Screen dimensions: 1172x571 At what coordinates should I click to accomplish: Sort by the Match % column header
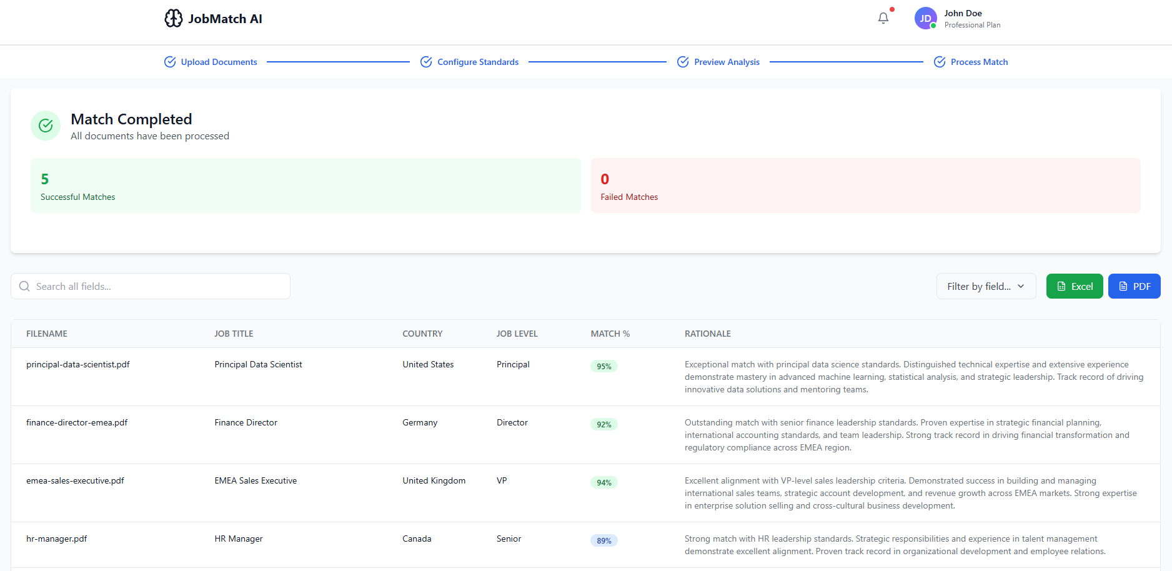610,334
